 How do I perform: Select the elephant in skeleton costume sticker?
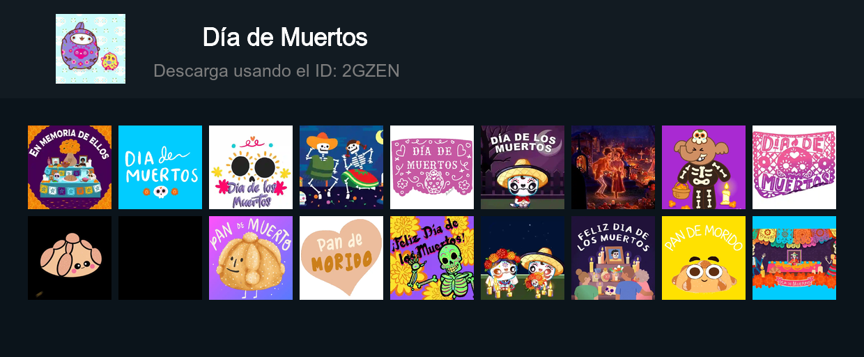point(704,167)
